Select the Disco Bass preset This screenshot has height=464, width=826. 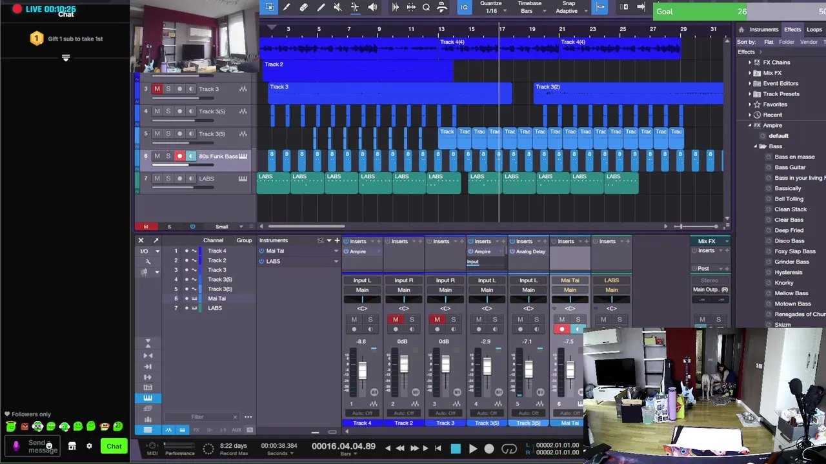[x=789, y=241]
